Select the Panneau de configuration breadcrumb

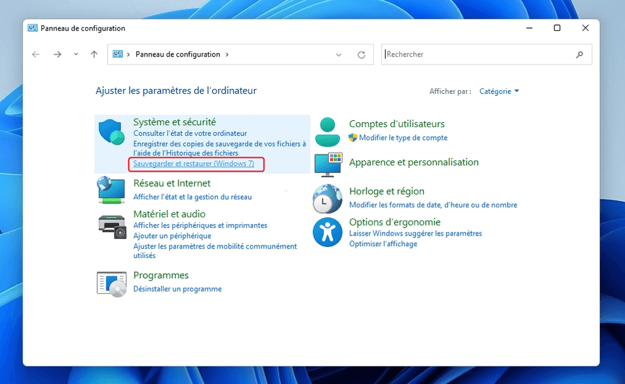coord(178,54)
